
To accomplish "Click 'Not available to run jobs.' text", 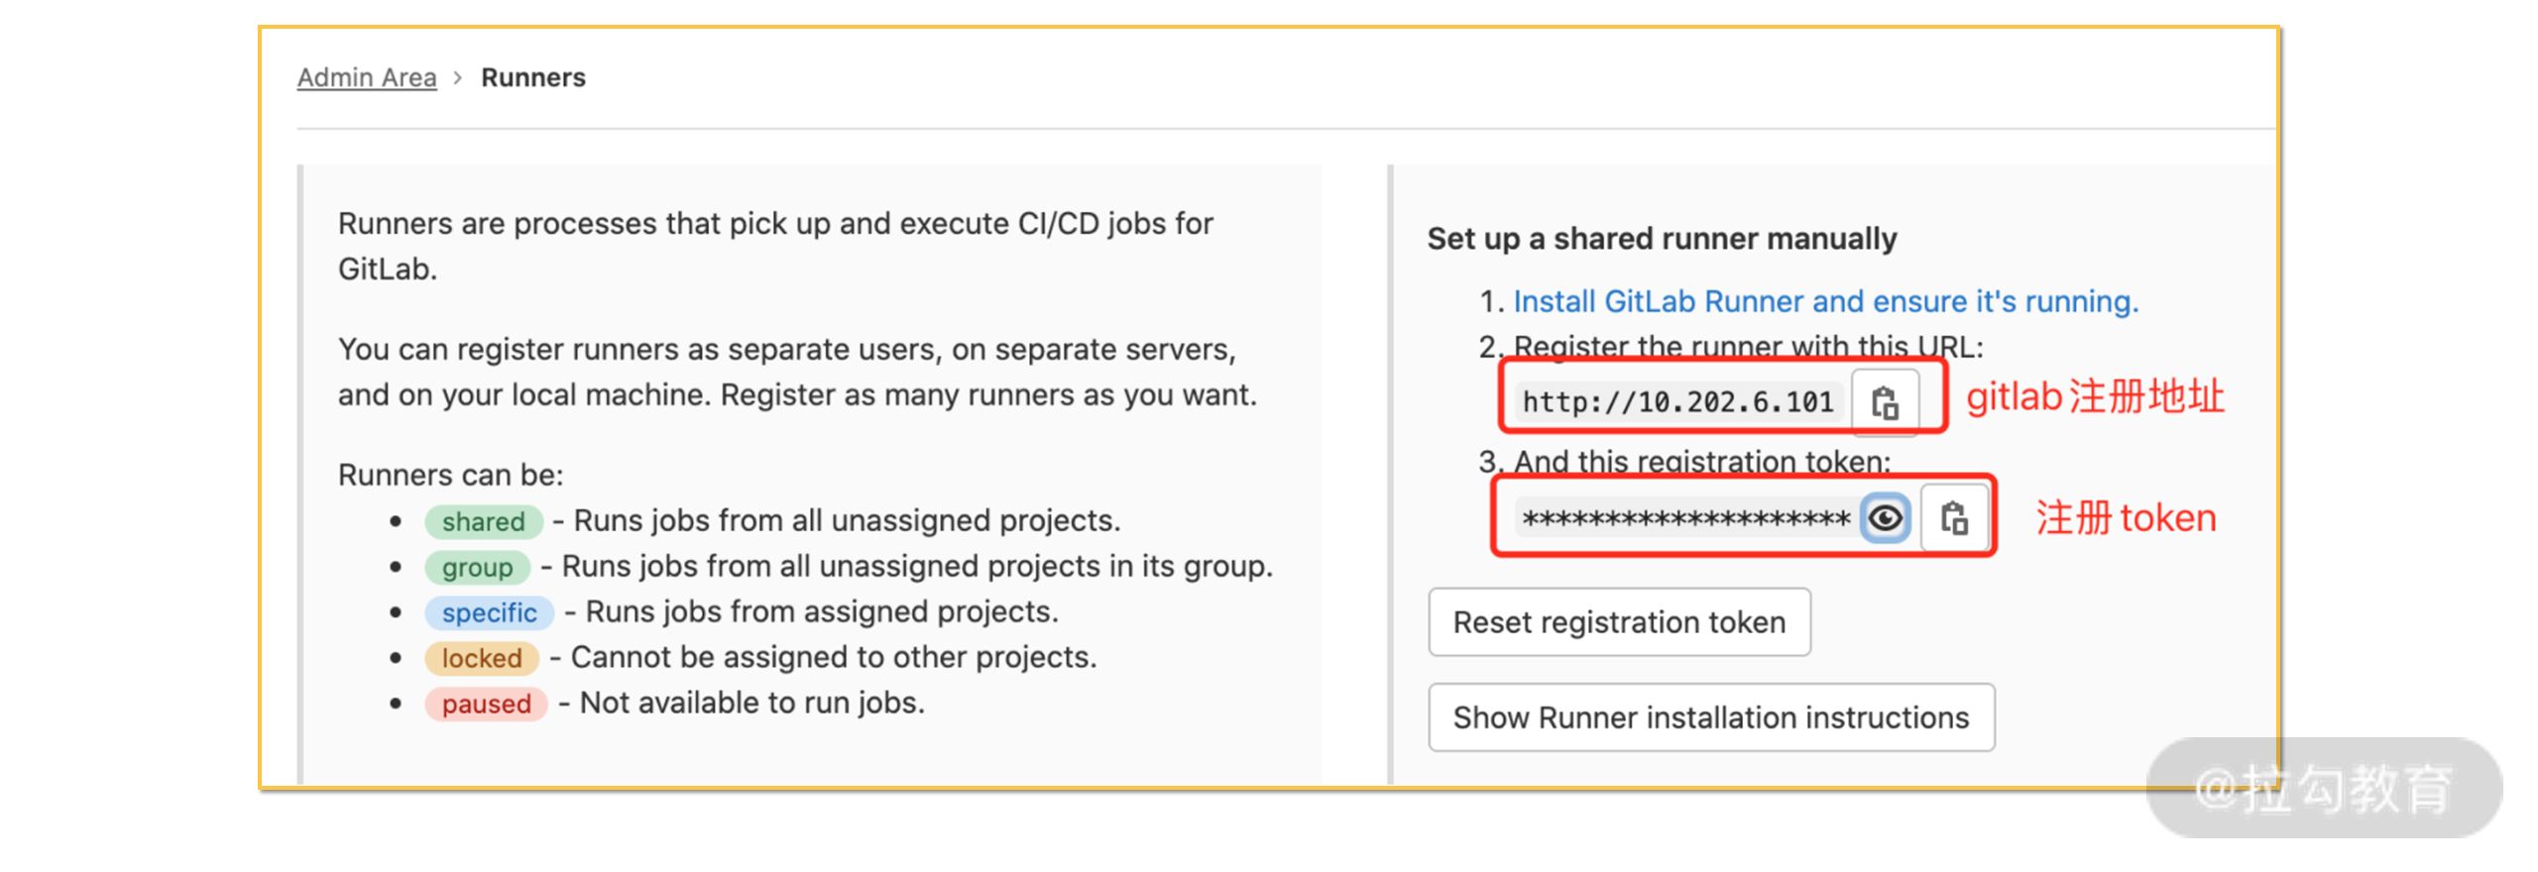I will (x=751, y=703).
